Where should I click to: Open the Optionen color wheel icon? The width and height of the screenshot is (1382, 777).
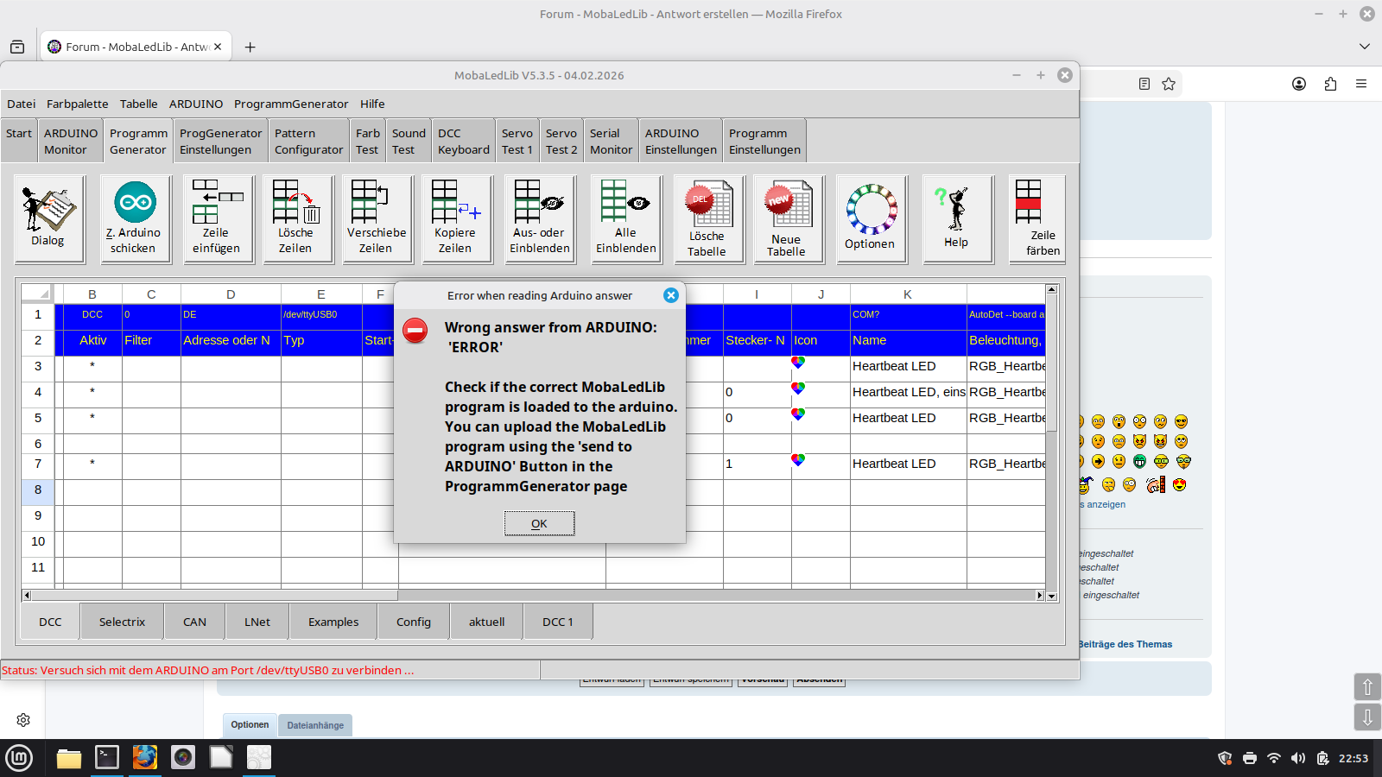(871, 218)
